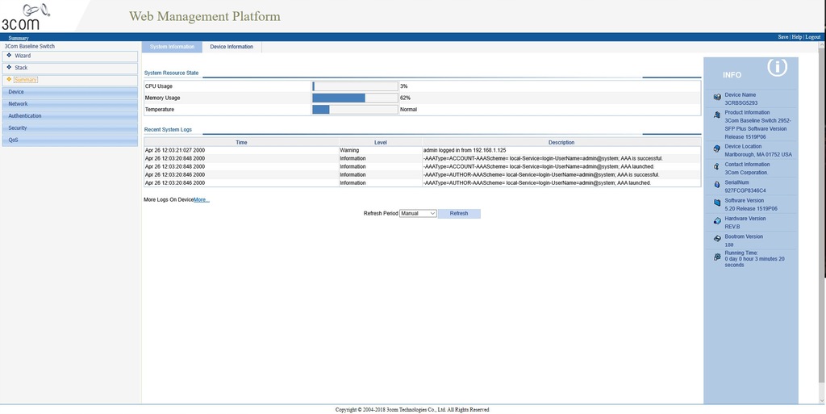Click the Logout link
The height and width of the screenshot is (414, 826).
[x=812, y=37]
